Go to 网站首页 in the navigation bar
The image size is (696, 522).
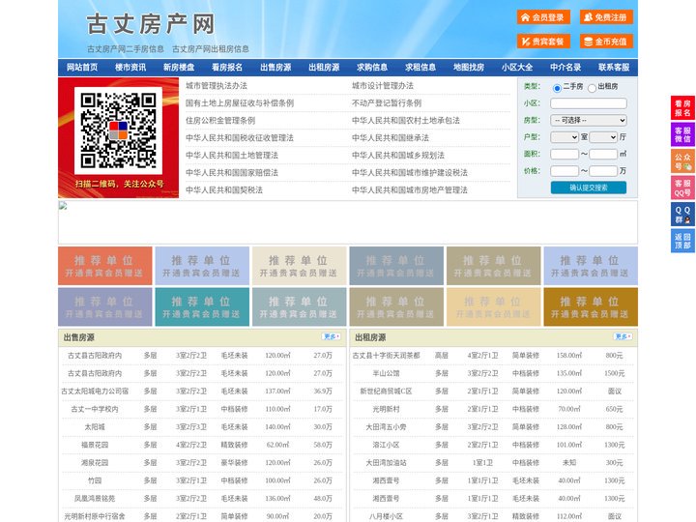[82, 68]
